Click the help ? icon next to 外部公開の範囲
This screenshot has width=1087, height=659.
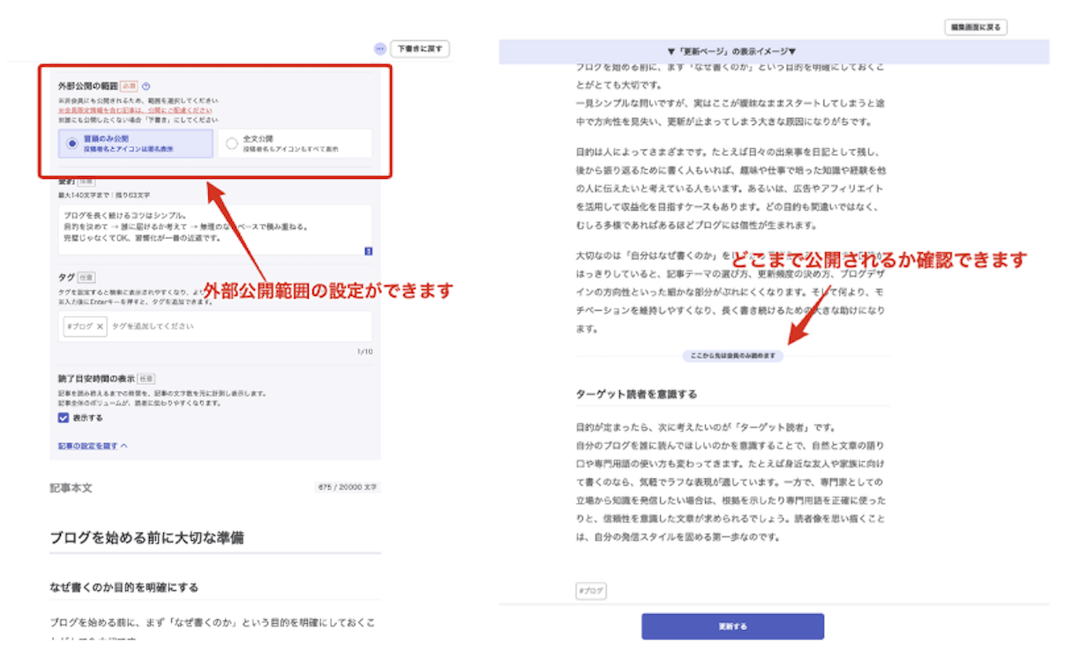pyautogui.click(x=145, y=87)
